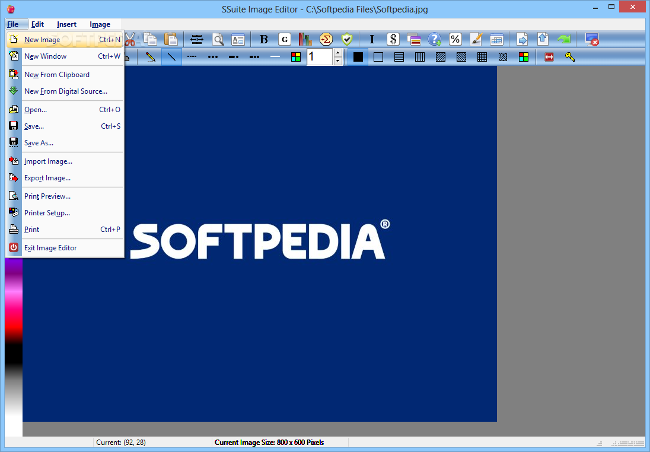Click the colored bar chart toolbar icon
650x452 pixels.
[x=305, y=39]
